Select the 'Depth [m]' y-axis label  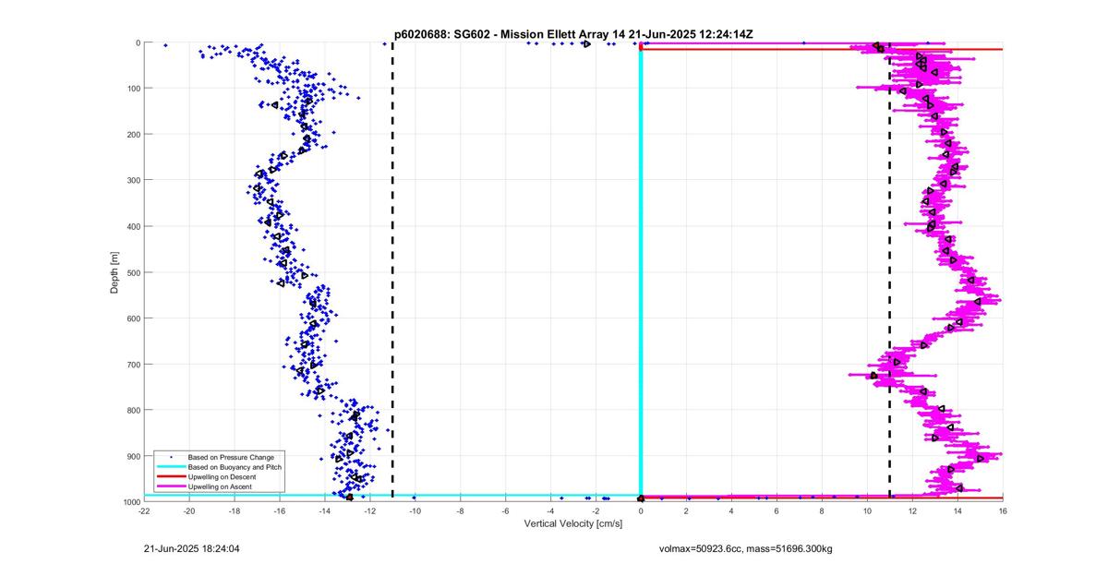tap(115, 272)
